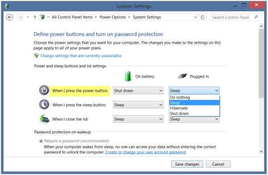Select Require a password radio button
The image size is (268, 175).
pos(41,141)
